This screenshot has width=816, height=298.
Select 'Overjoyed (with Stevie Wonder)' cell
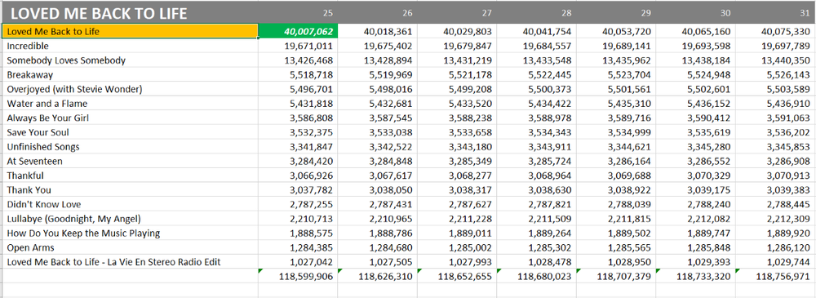coord(130,89)
